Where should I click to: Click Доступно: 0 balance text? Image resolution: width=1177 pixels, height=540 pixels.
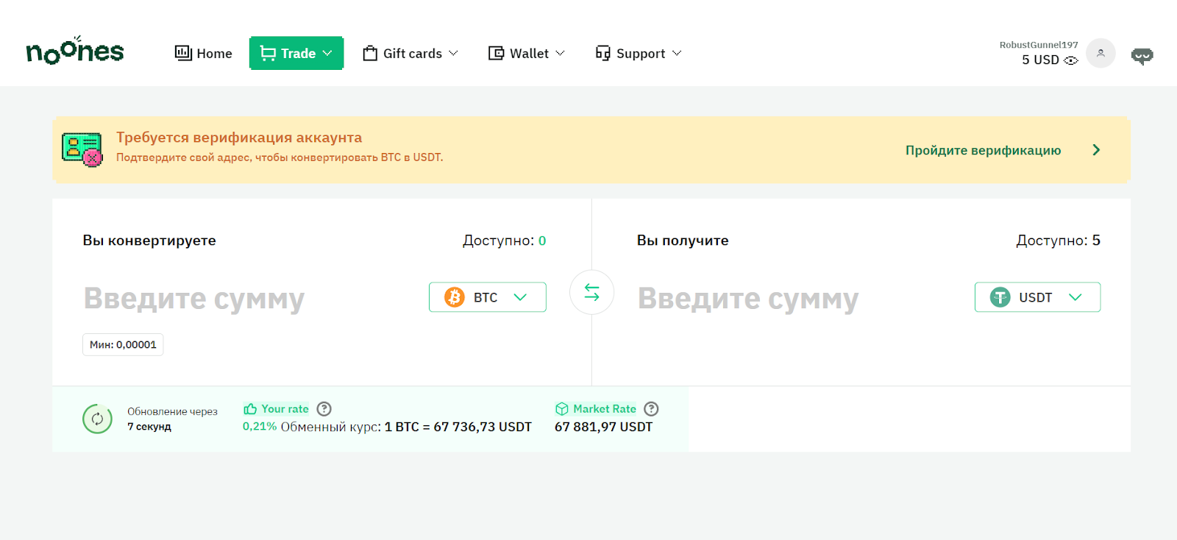pos(504,241)
